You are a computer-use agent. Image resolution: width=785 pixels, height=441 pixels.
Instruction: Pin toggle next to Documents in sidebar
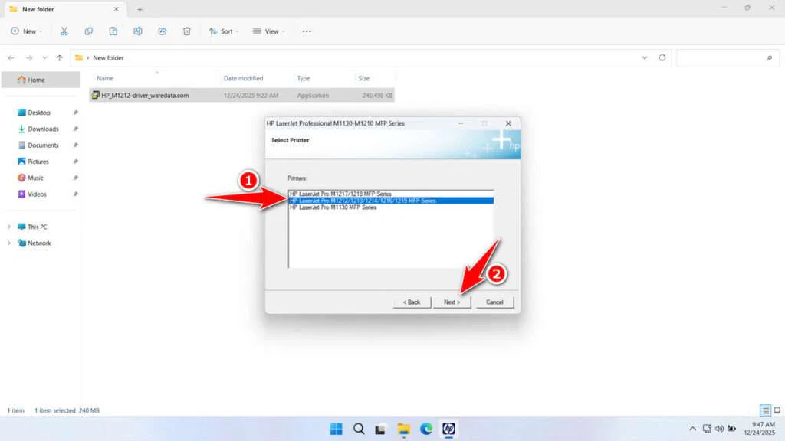(x=74, y=145)
